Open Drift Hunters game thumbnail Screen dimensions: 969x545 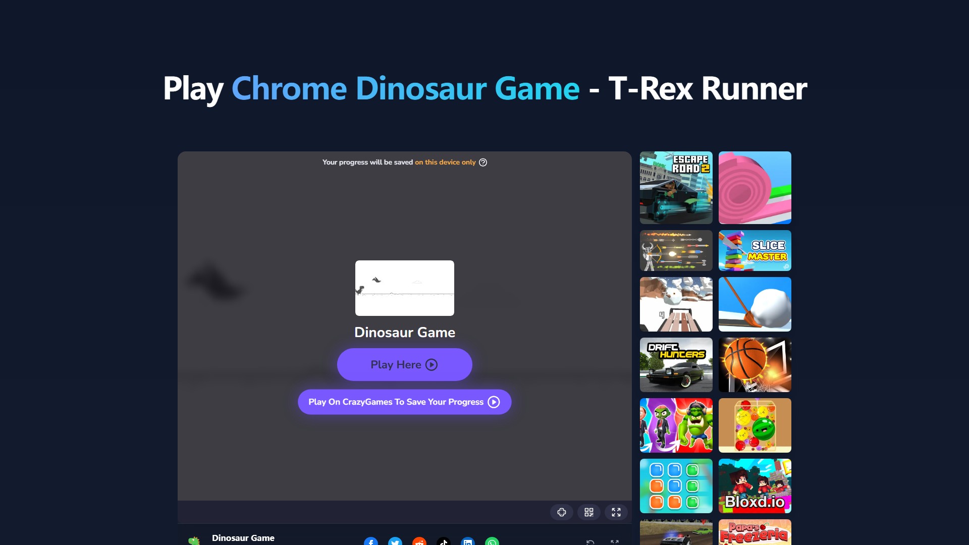coord(676,365)
